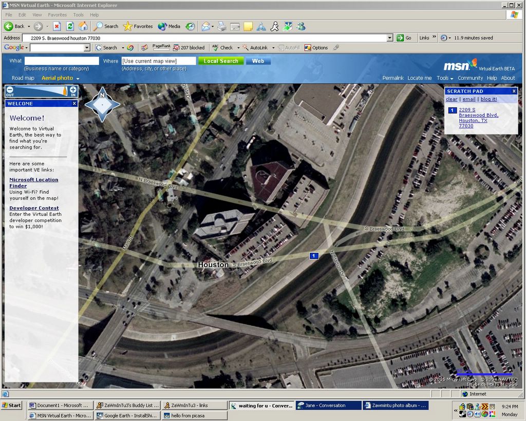Click the 1 marker in Scratch Pad
Screen dimensions: 526x421
452,110
